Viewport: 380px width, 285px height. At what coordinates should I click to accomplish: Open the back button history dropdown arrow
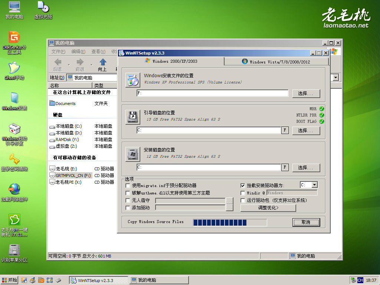(69, 65)
